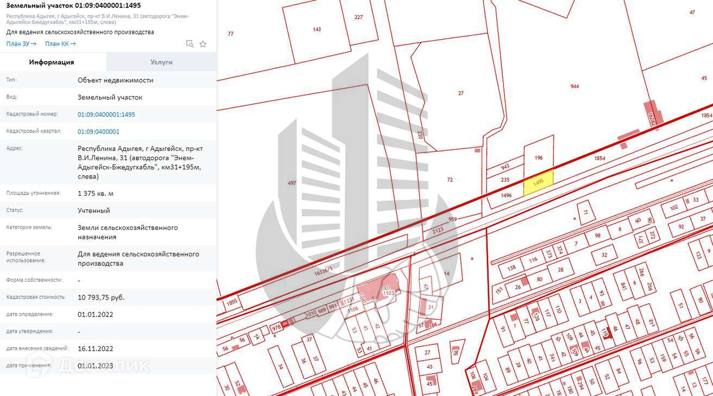
Task: Click the date value '01.01.2022'
Action: click(x=96, y=314)
